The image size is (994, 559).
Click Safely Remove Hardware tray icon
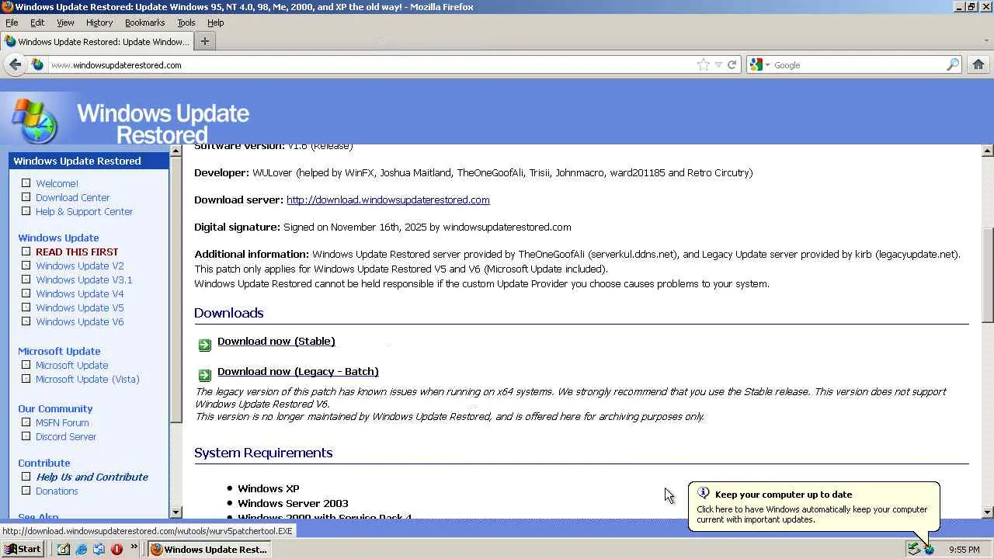pyautogui.click(x=914, y=550)
